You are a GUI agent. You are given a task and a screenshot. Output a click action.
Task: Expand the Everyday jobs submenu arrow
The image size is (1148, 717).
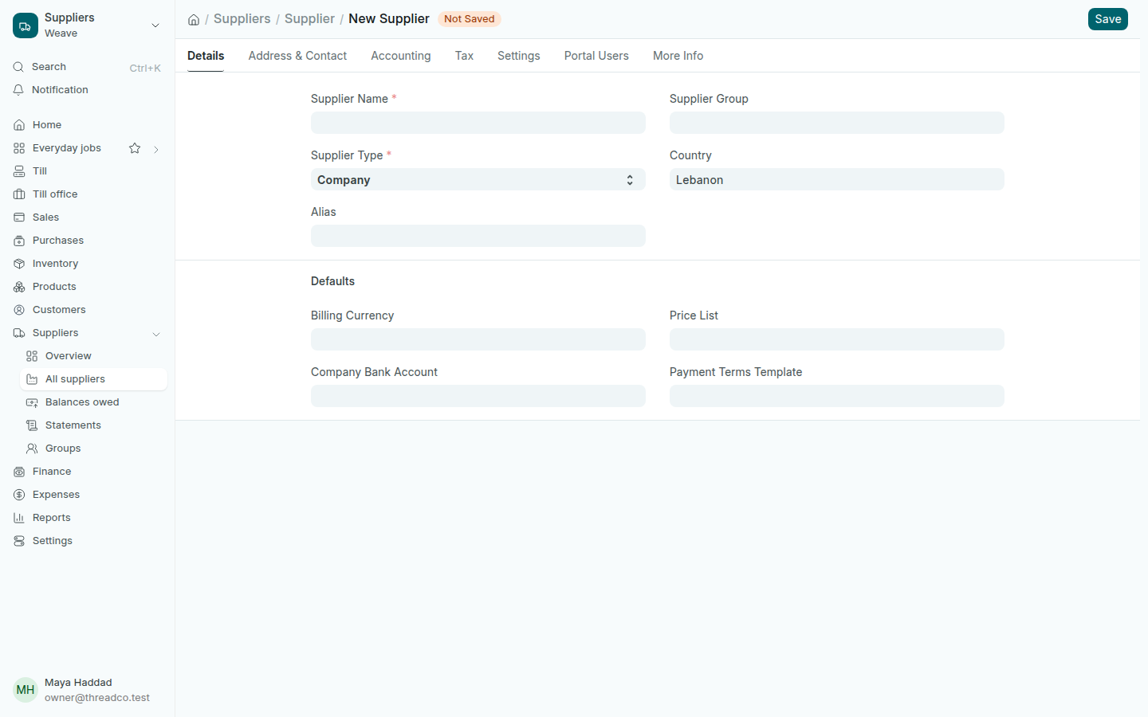(156, 149)
